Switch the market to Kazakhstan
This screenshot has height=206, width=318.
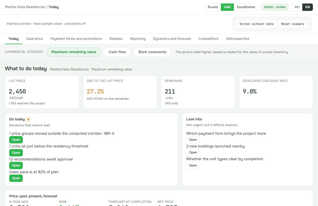[246, 7]
